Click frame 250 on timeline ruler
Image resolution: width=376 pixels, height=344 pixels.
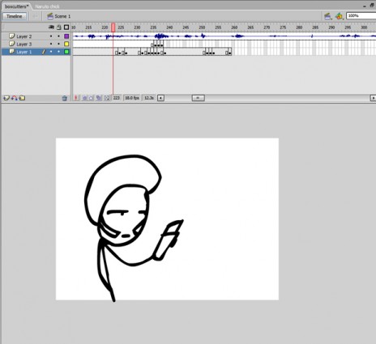202,28
